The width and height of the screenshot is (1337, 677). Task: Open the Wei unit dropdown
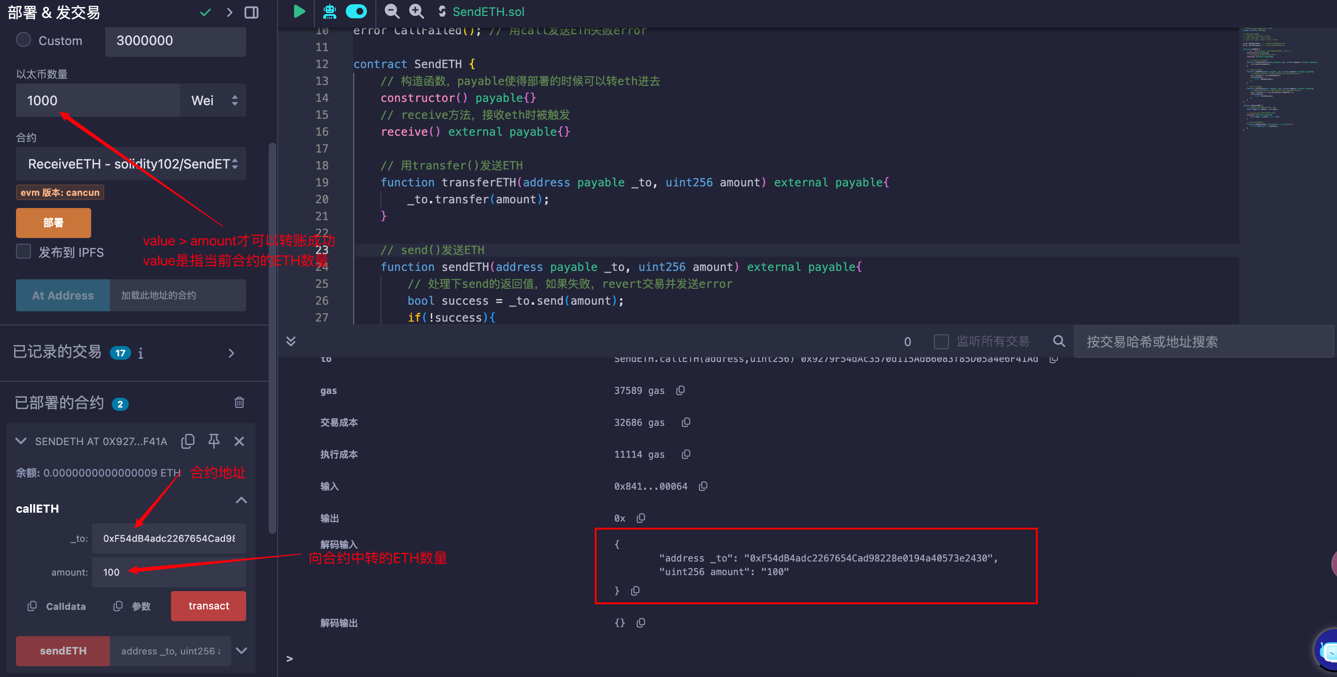tap(213, 100)
